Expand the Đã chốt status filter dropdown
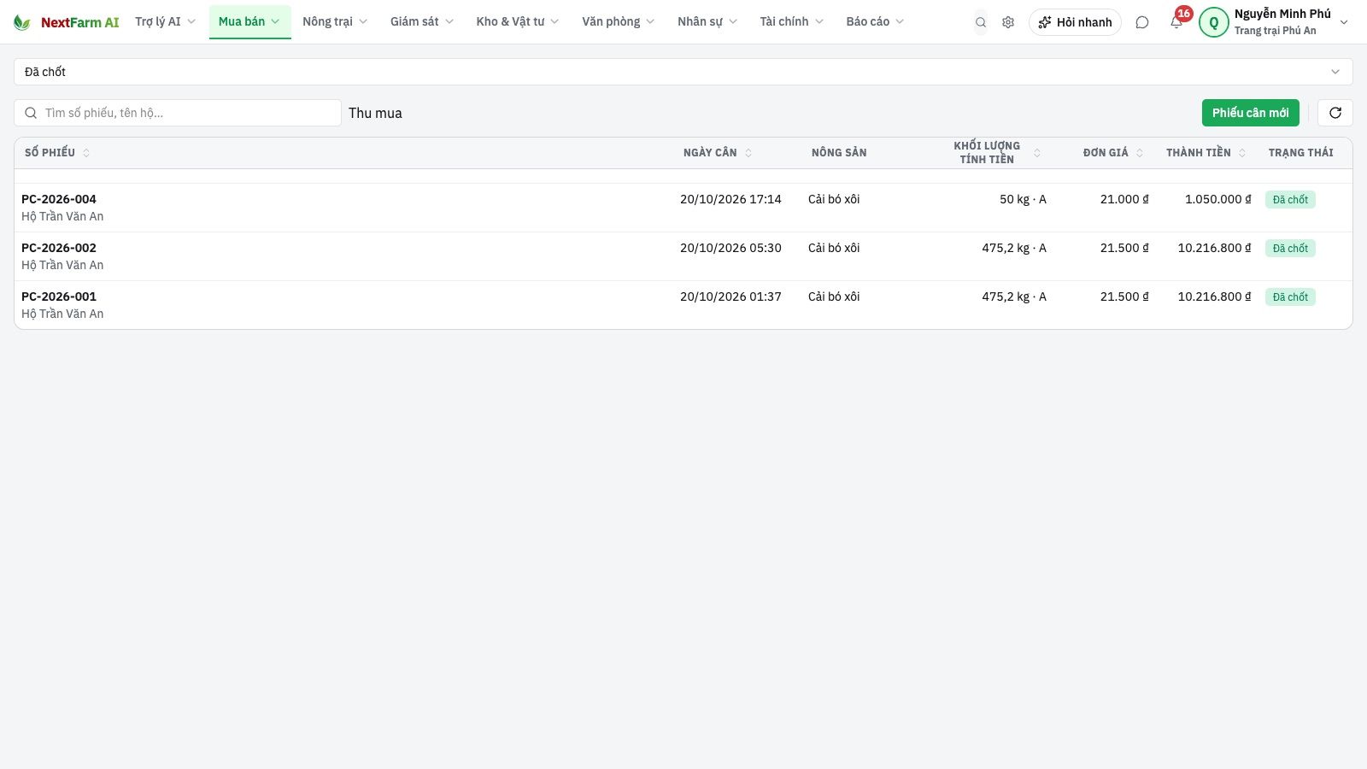 point(683,72)
